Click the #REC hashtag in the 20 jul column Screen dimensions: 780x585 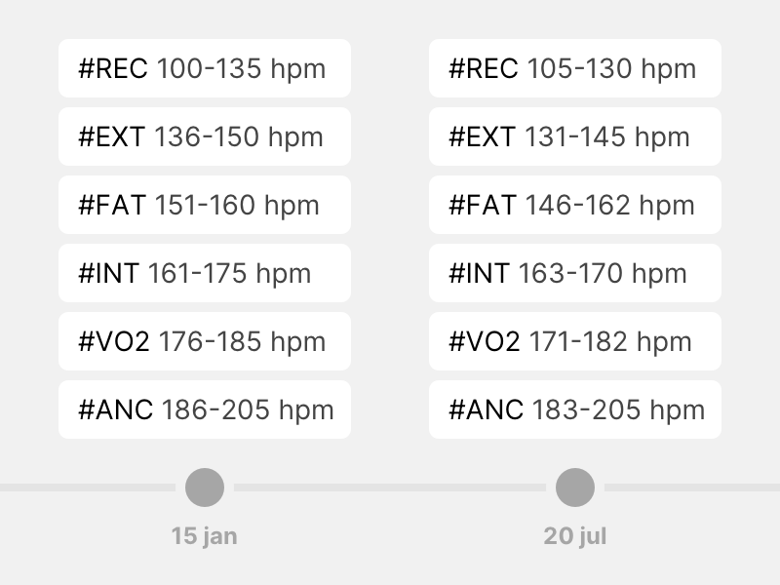[x=483, y=68]
